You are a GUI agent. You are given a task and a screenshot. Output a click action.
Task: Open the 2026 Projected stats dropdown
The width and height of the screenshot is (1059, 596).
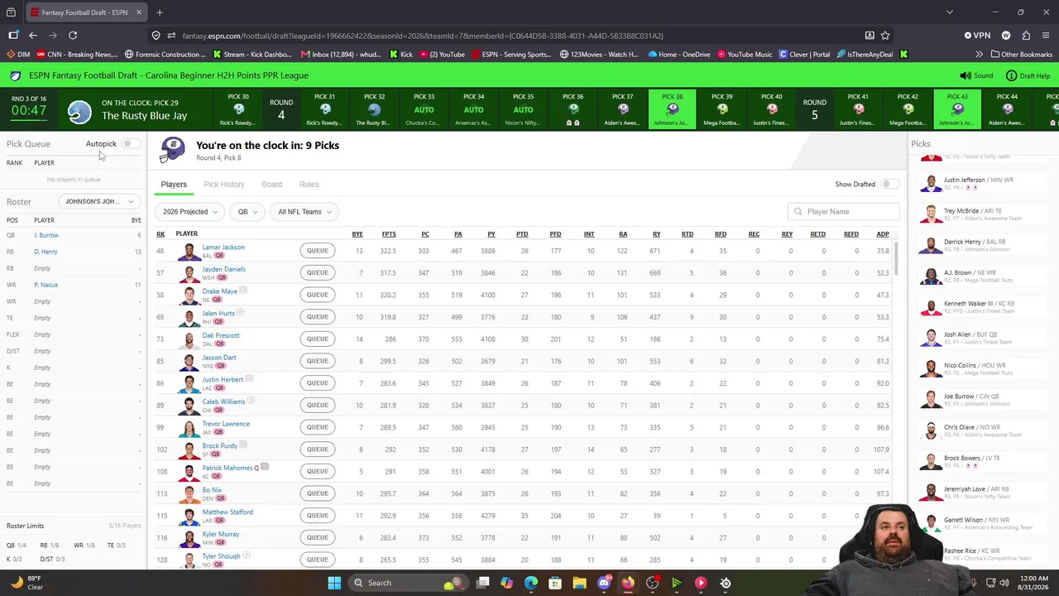(x=189, y=212)
